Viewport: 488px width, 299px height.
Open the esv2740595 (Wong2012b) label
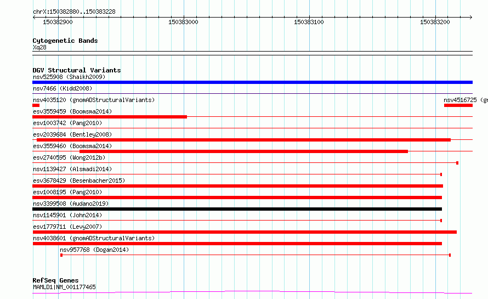69,157
